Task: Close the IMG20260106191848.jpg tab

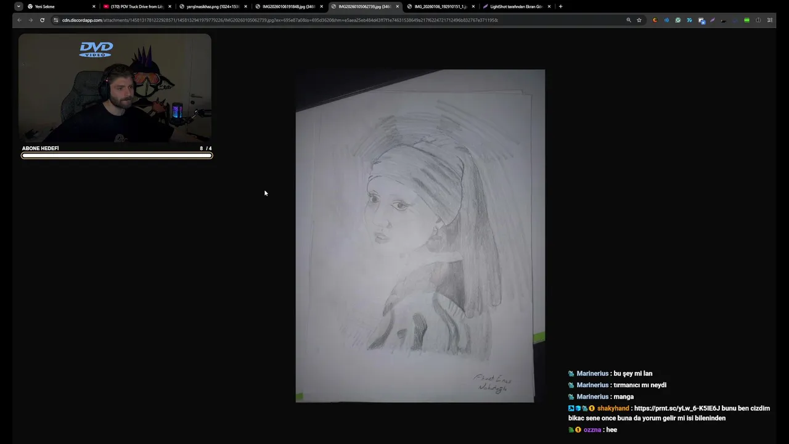Action: point(321,6)
